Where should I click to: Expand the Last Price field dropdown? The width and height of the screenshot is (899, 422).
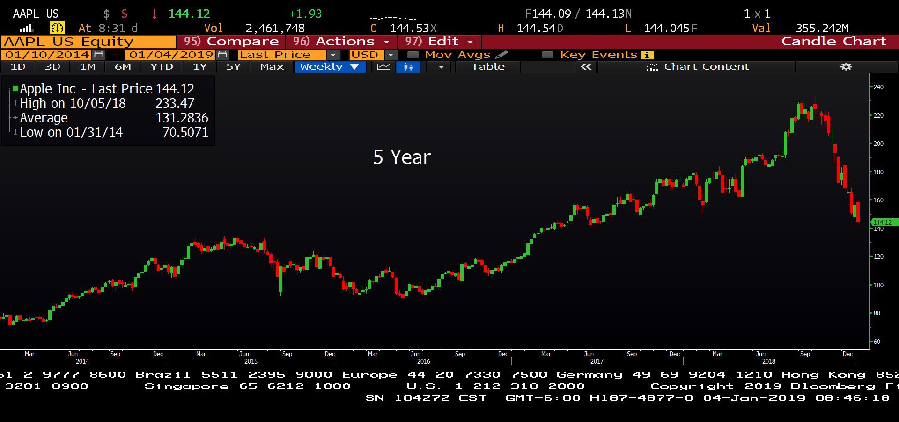pyautogui.click(x=332, y=55)
